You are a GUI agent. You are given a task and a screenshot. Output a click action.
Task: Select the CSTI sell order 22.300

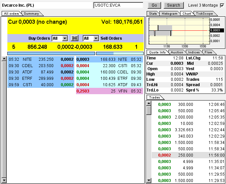point(109,66)
